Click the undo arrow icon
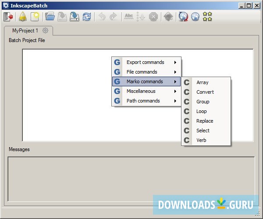263x219 pixels. coord(102,17)
